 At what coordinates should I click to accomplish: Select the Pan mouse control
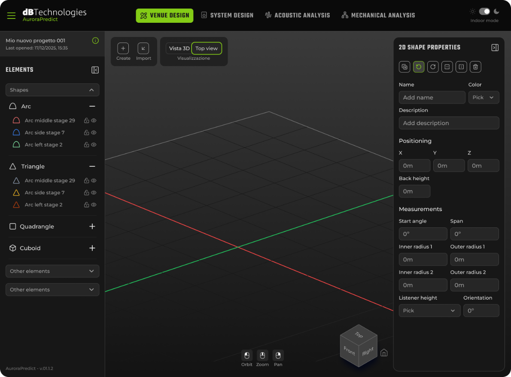[x=278, y=355]
